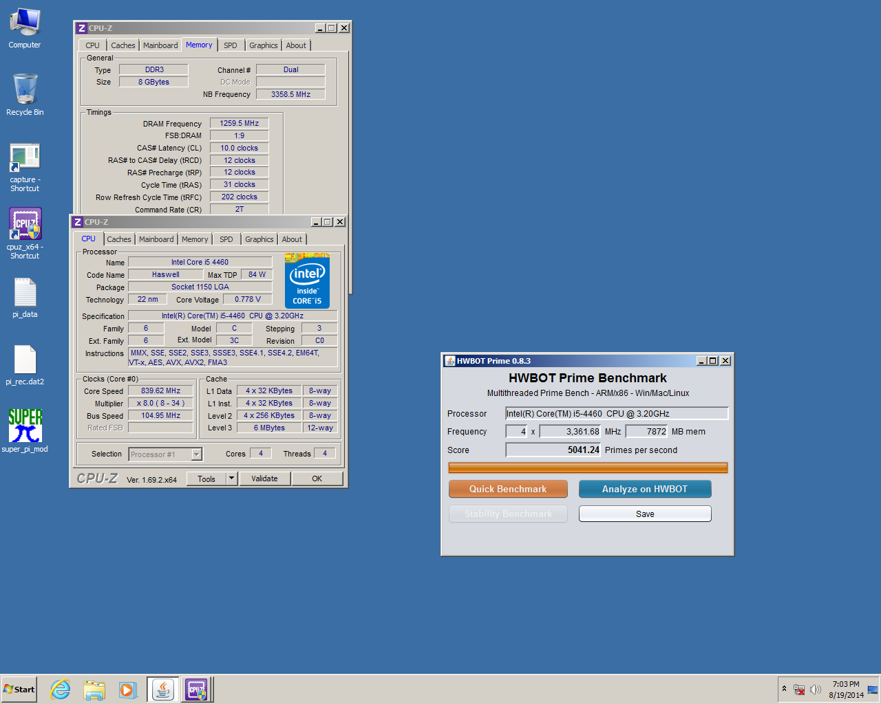Click the Technology value 22 nm
Screen dimensions: 881x704
tap(147, 299)
